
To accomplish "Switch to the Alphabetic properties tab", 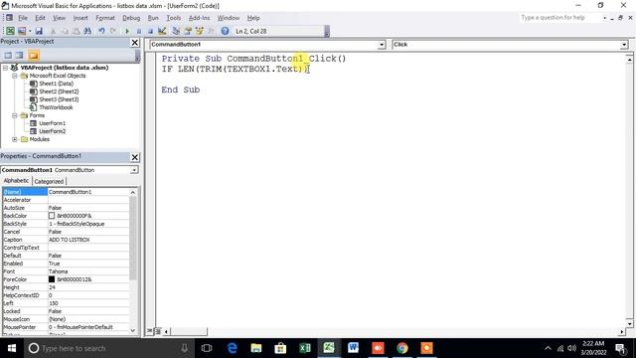I will (16, 181).
